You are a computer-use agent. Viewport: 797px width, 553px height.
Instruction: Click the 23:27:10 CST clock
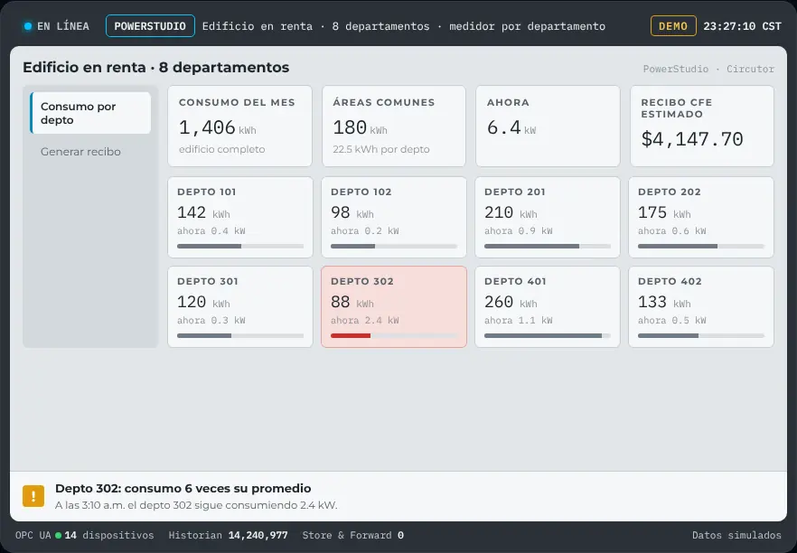(742, 26)
